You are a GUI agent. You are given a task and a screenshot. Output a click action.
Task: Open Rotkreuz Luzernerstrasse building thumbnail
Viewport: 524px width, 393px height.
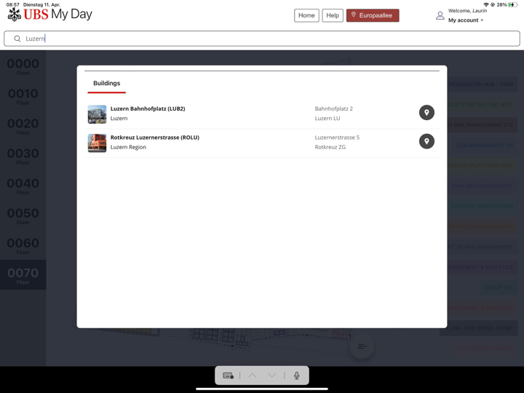97,143
